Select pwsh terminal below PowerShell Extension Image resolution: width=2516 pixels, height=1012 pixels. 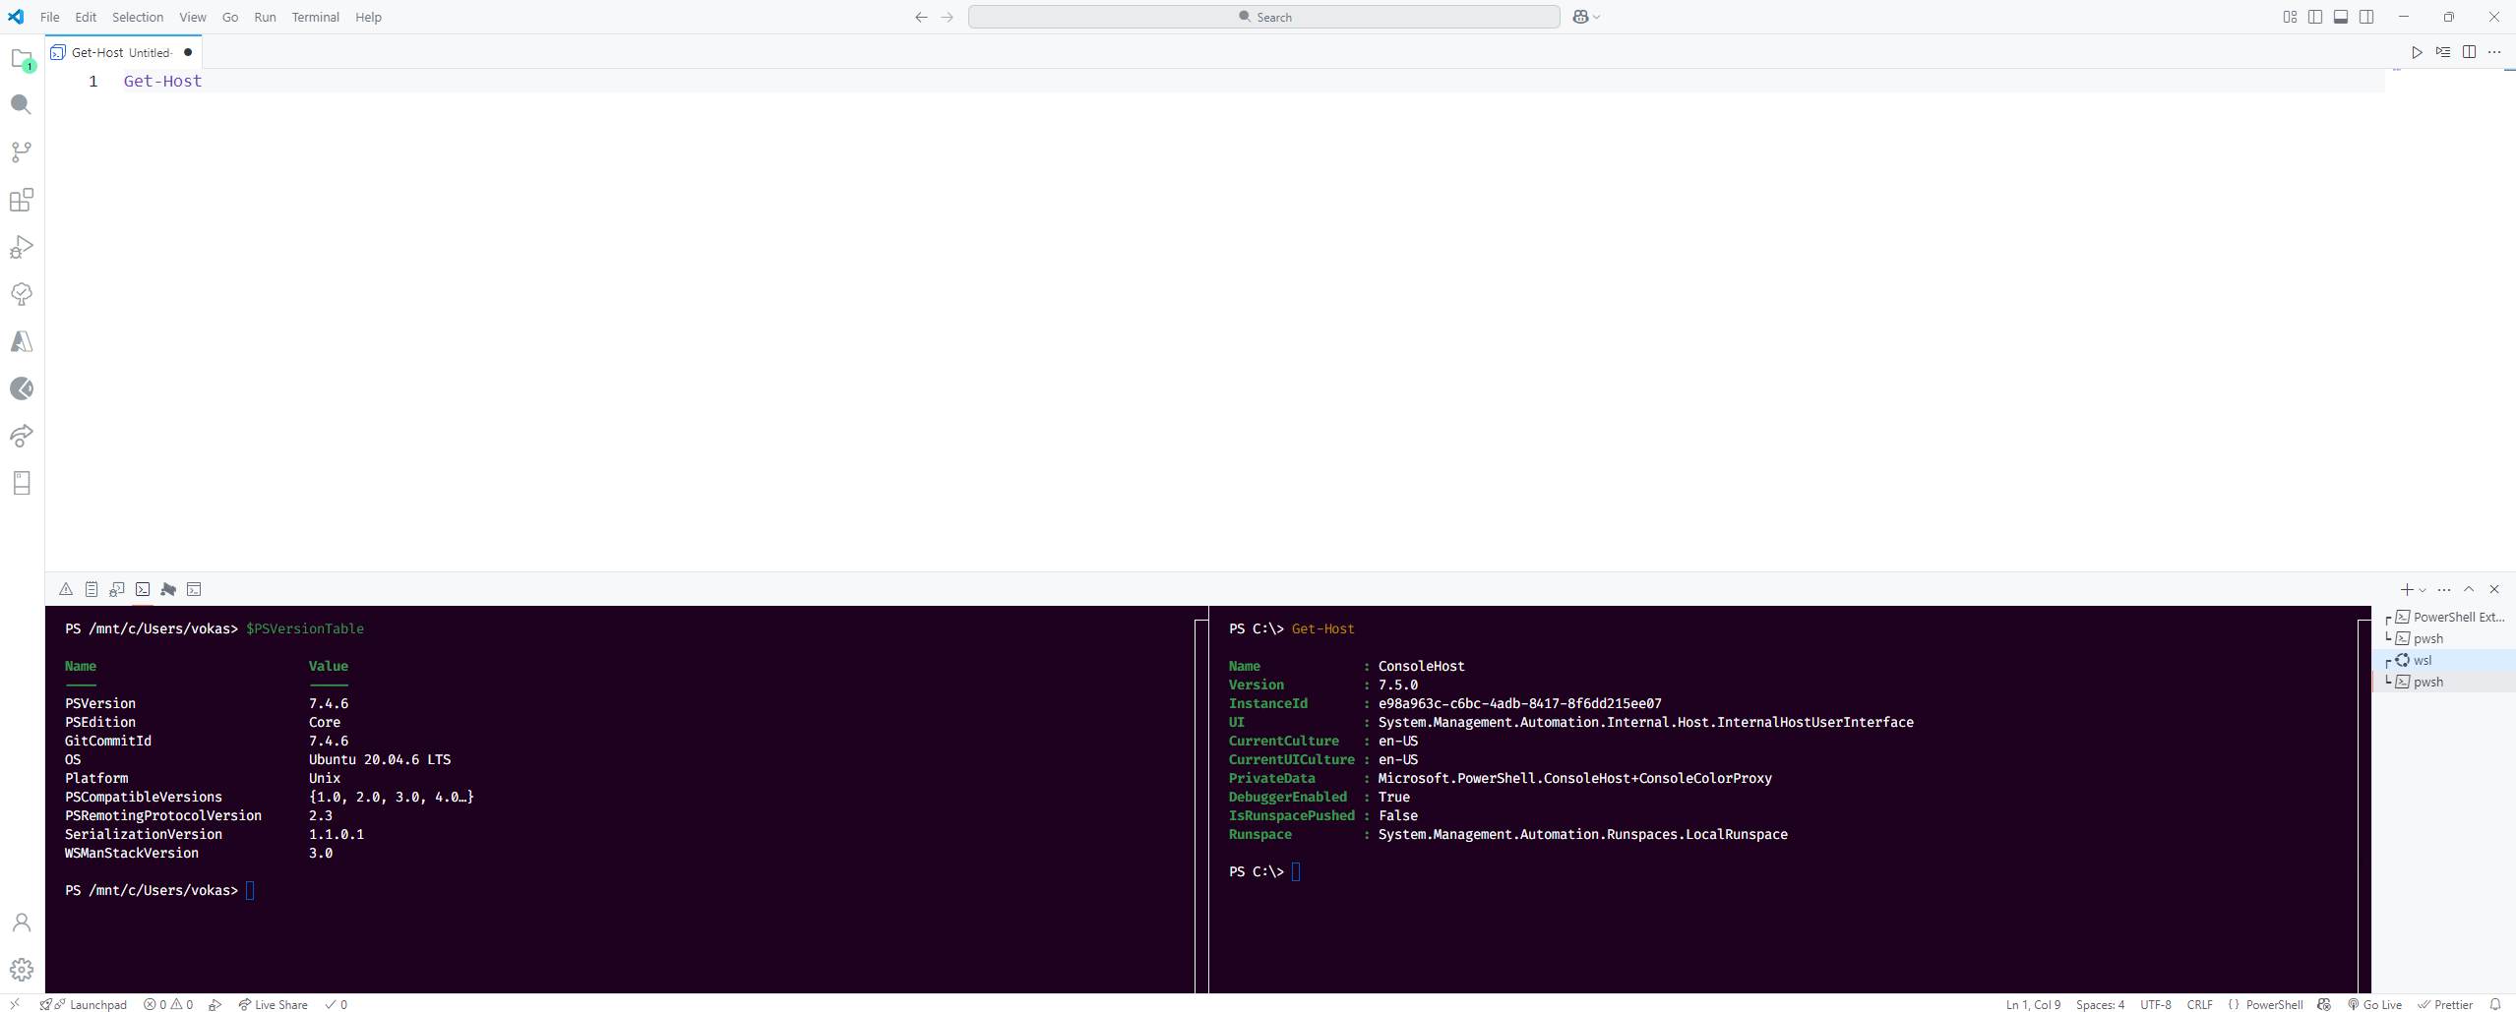(2444, 638)
